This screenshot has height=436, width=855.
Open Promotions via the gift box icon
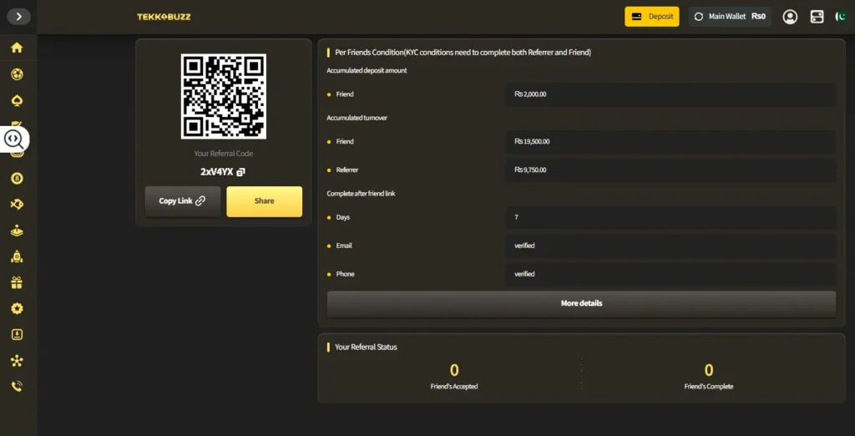[x=17, y=282]
